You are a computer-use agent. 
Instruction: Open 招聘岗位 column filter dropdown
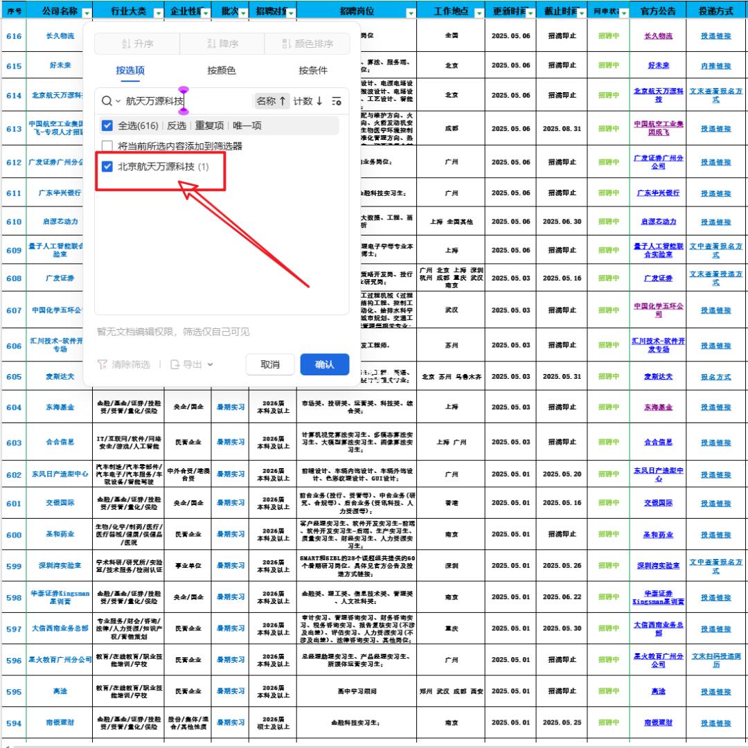(411, 13)
